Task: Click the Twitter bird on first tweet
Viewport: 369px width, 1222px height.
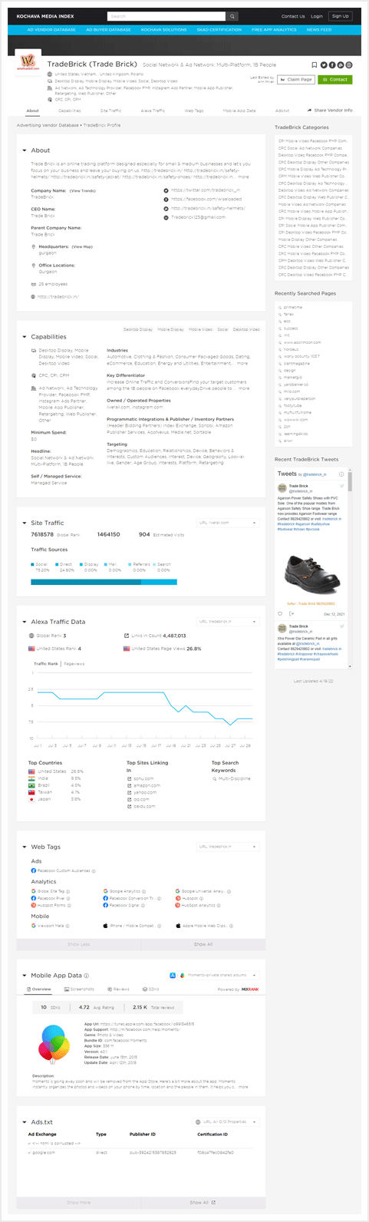Action: (344, 485)
